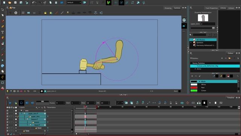Click the Cut scissors icon
This screenshot has width=241, height=136.
45,3
